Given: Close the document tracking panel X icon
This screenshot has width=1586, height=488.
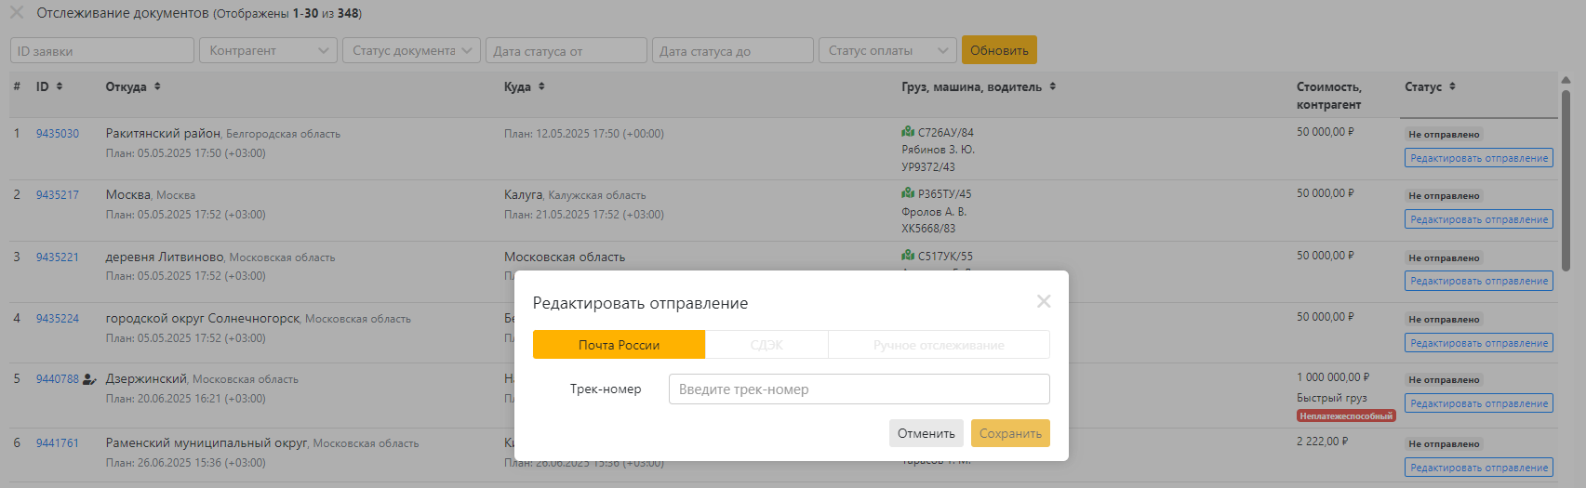Looking at the screenshot, I should 17,13.
